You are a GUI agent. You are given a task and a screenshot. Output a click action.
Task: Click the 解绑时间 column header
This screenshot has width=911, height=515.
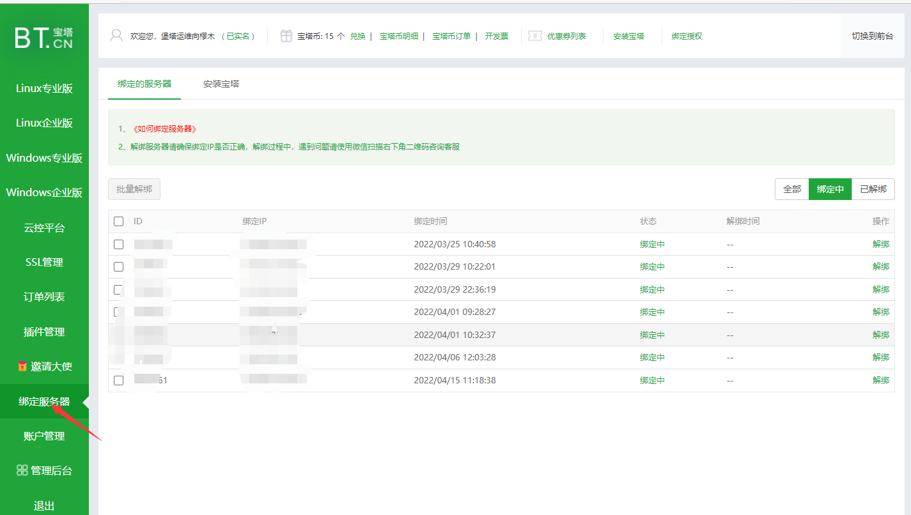tap(743, 222)
